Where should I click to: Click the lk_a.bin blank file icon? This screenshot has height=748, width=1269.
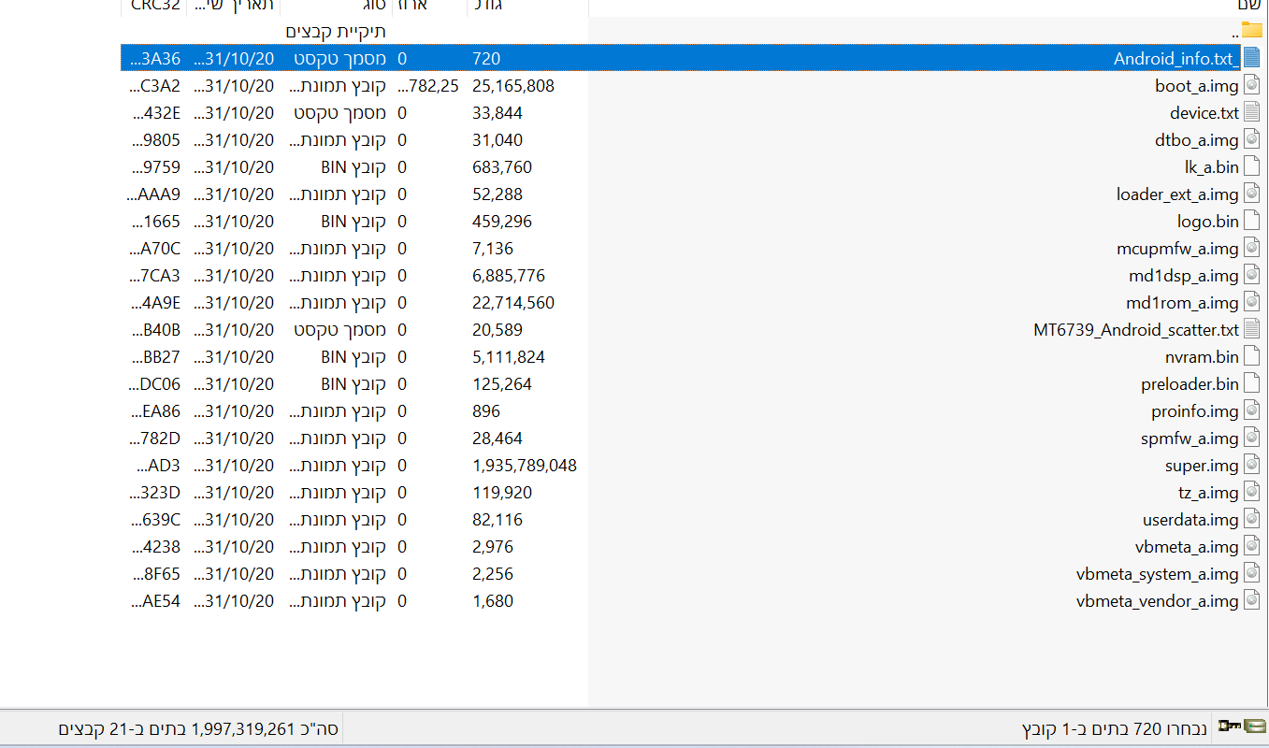pyautogui.click(x=1251, y=167)
